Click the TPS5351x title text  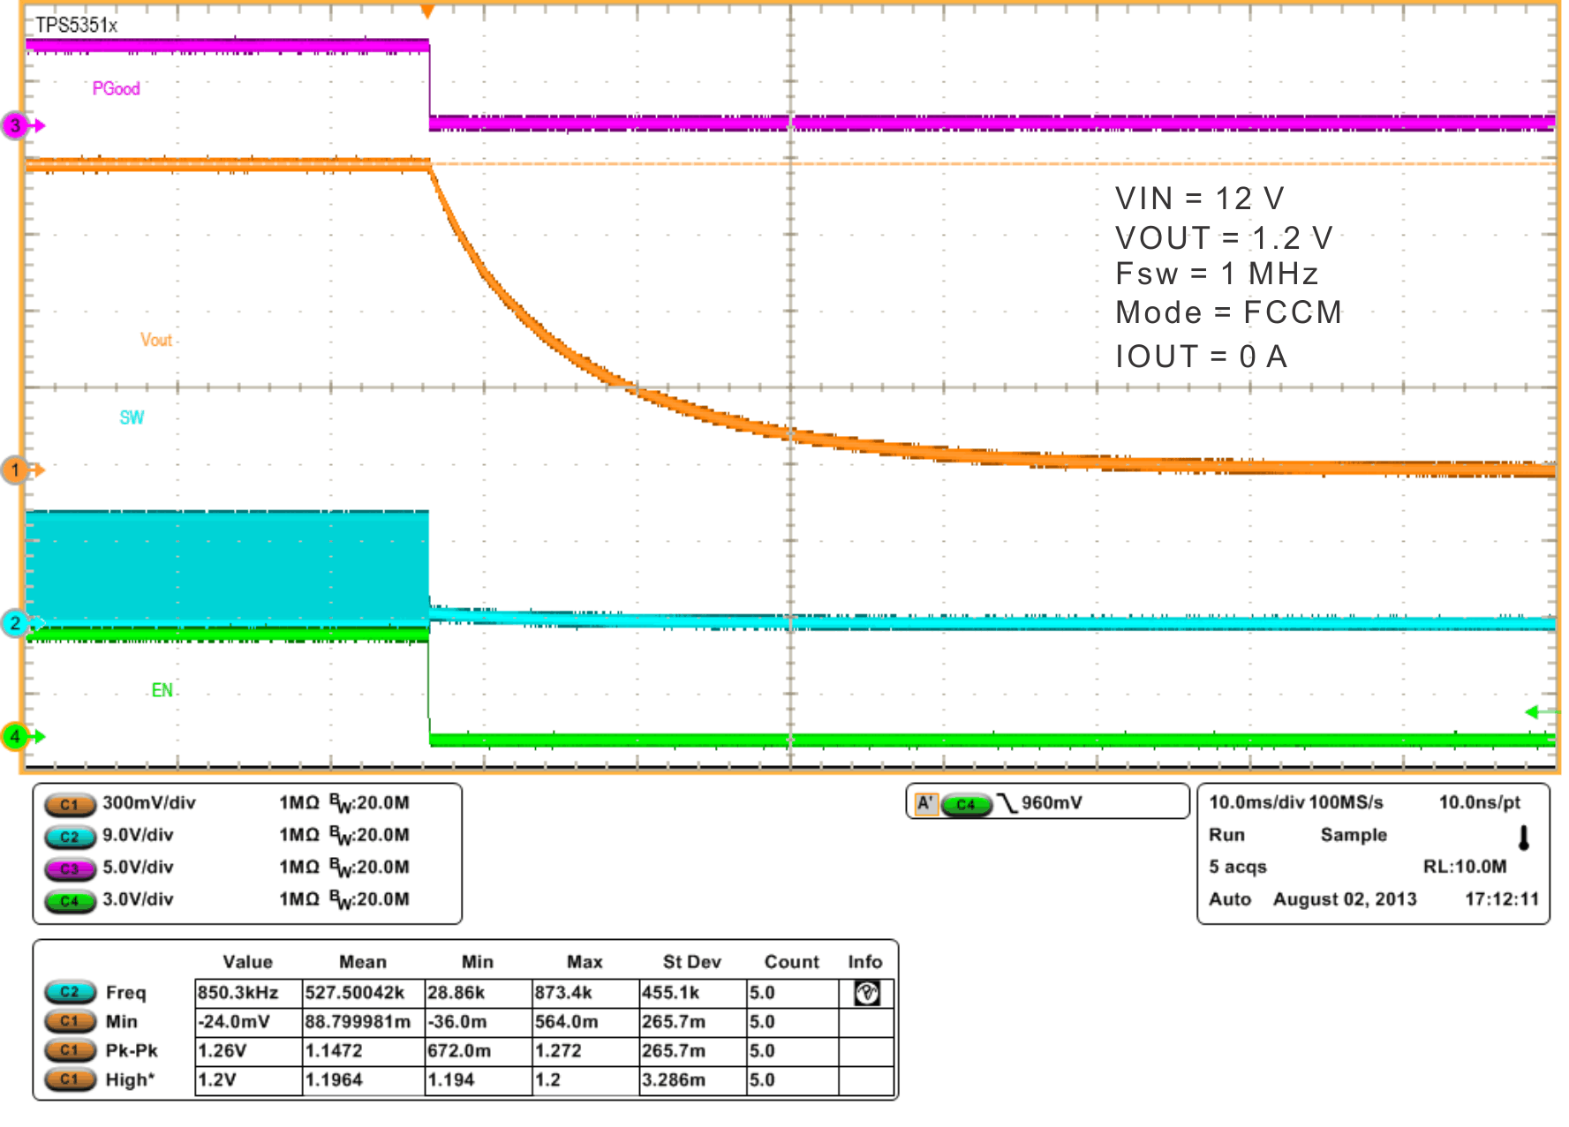76,25
